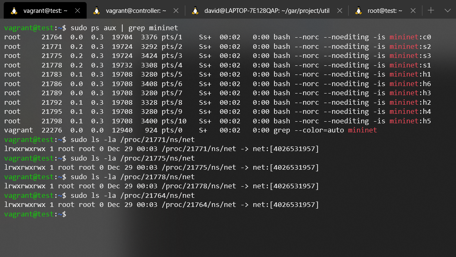
Task: Click 'grep --color=auto mininet' text
Action: click(325, 130)
